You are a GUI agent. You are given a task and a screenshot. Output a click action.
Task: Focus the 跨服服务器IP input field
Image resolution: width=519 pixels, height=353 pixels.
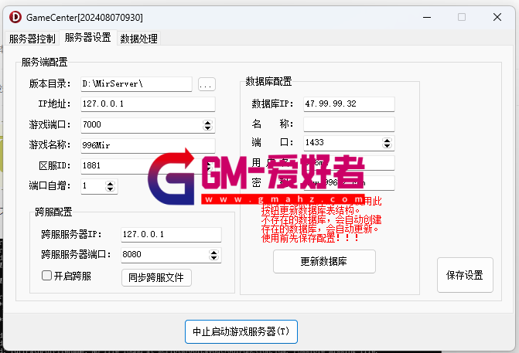(170, 234)
